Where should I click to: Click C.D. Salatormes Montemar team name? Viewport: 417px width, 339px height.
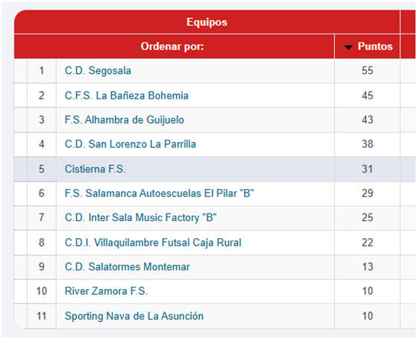point(128,267)
